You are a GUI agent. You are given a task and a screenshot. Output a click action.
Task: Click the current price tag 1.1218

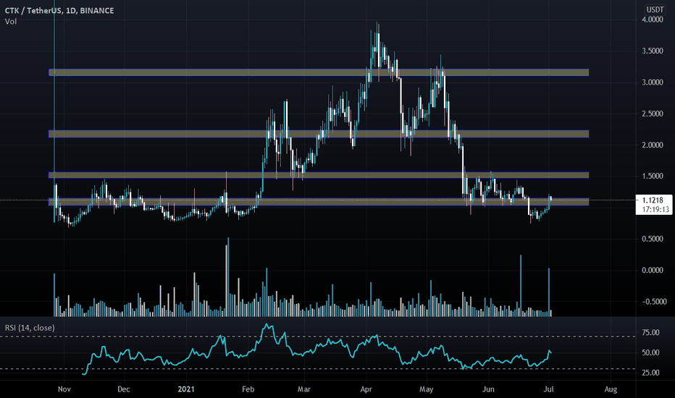click(653, 200)
